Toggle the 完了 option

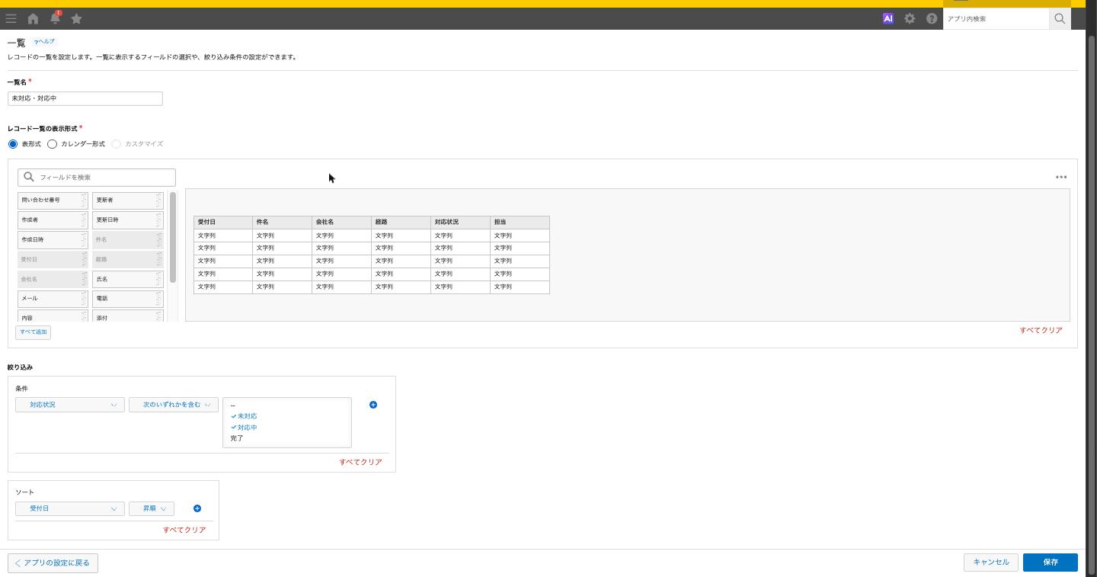click(237, 438)
